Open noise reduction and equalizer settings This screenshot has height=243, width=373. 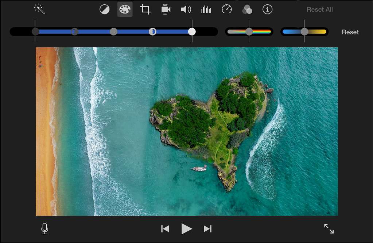tap(206, 9)
